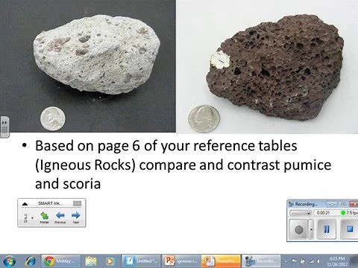This screenshot has height=268, width=358.
Task: Open the recording source combo box
Action: point(301,213)
